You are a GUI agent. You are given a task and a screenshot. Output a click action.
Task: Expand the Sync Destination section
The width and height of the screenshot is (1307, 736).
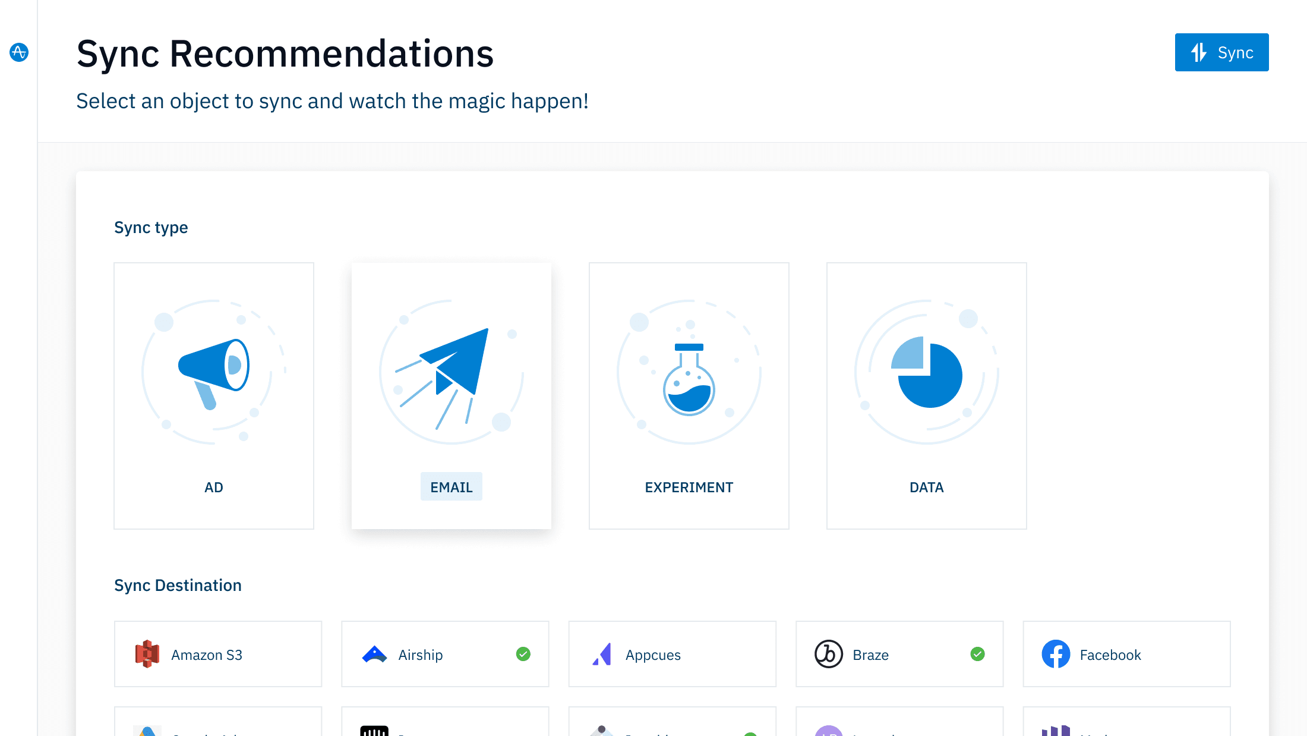pos(178,585)
